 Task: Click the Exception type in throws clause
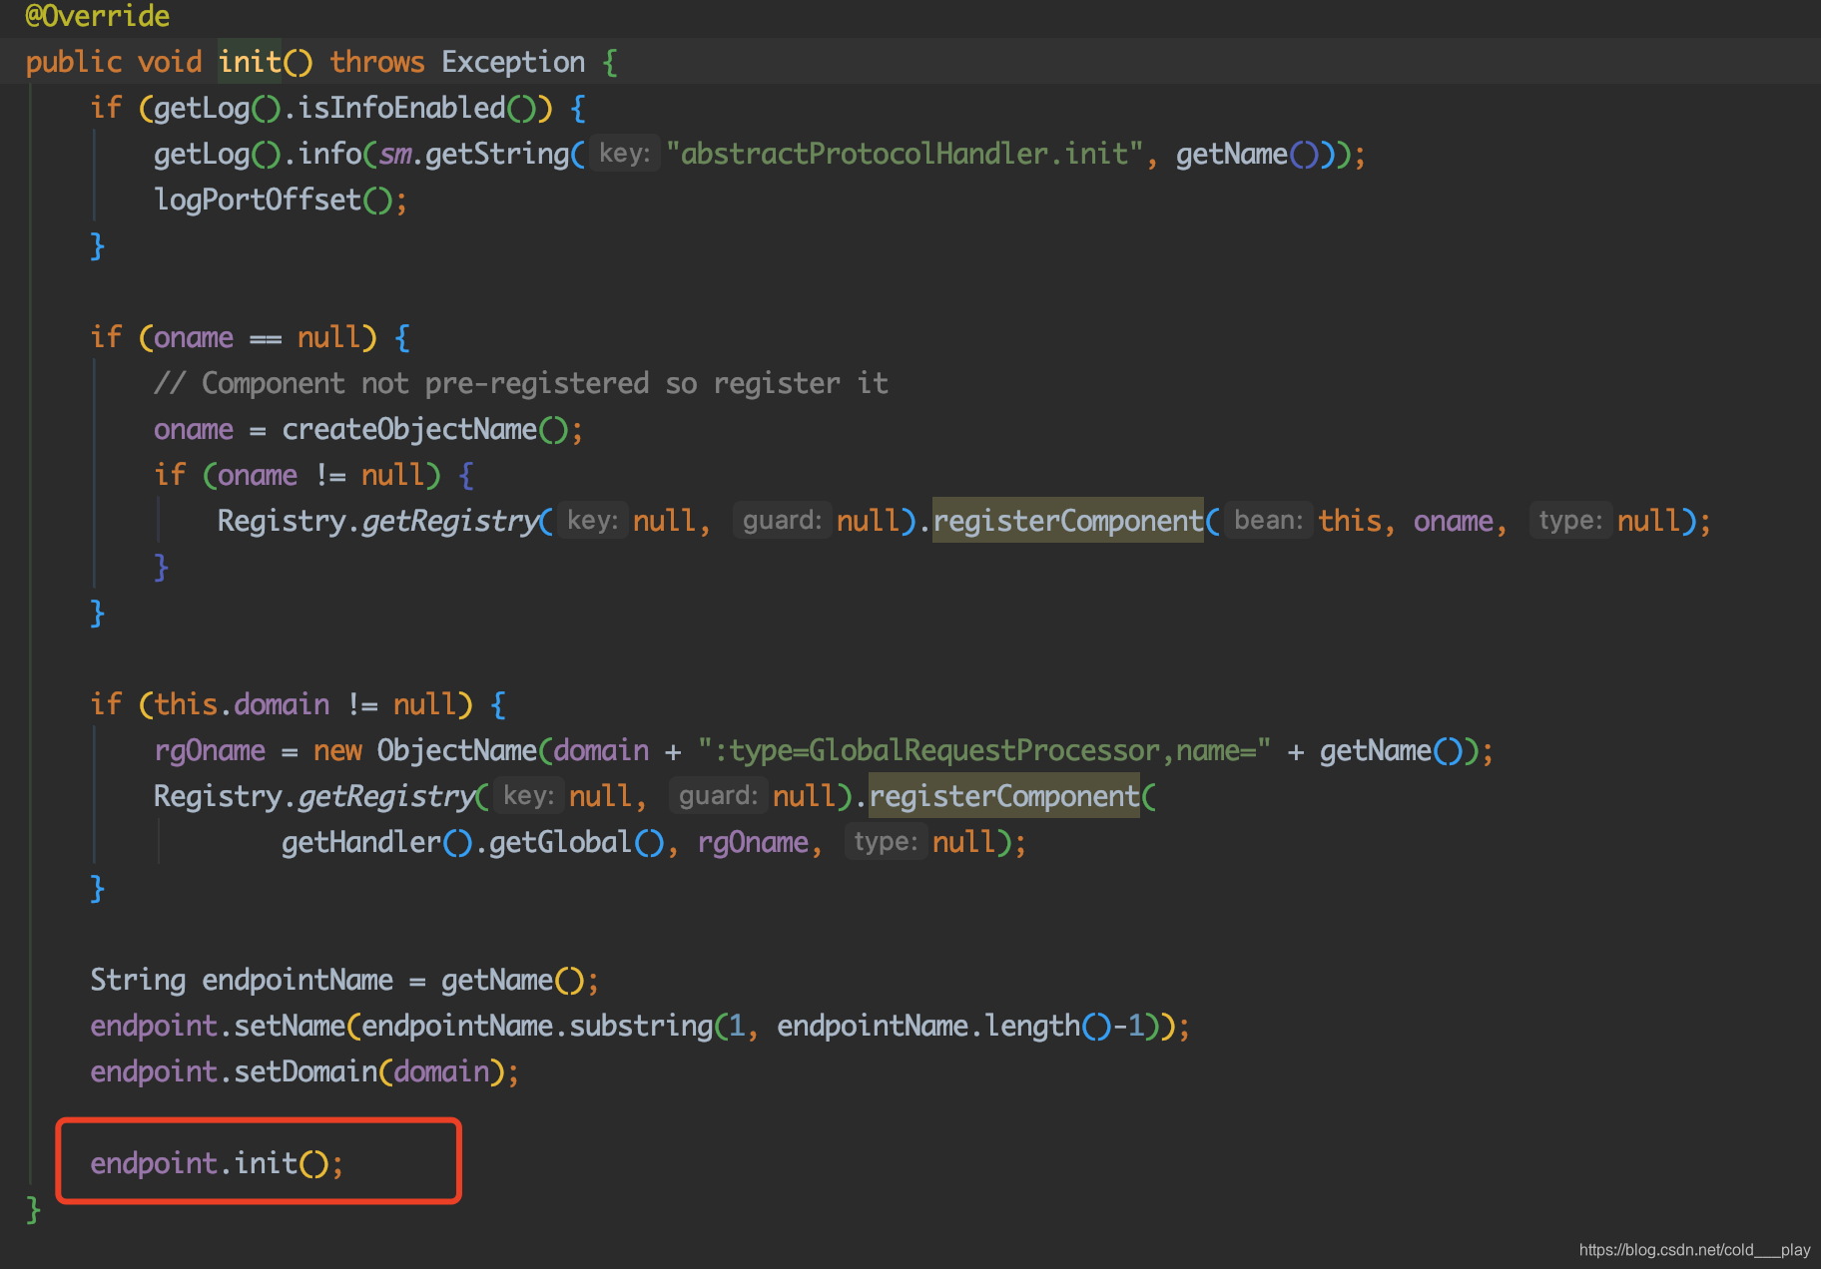coord(513,62)
